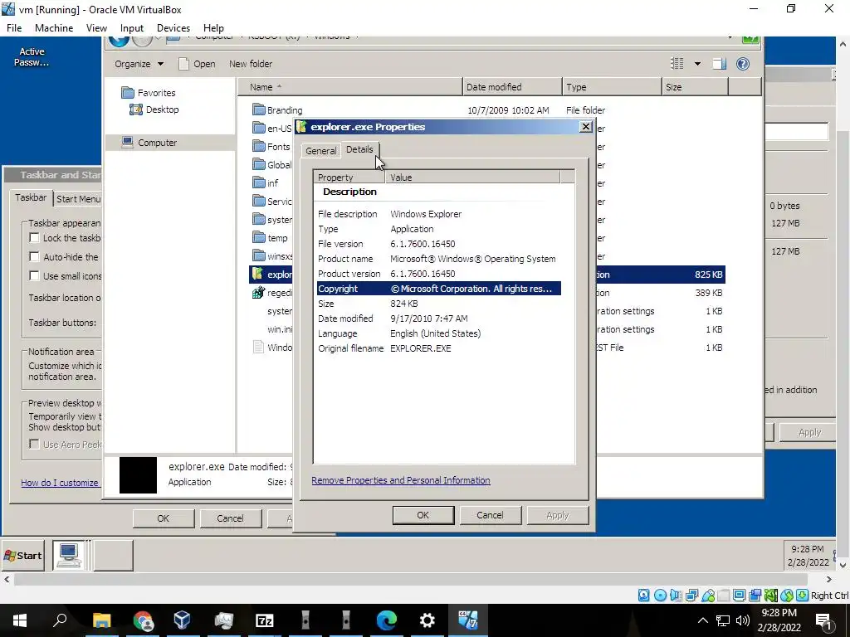850x637 pixels.
Task: Open the VirtualBox Devices menu
Action: click(x=173, y=28)
